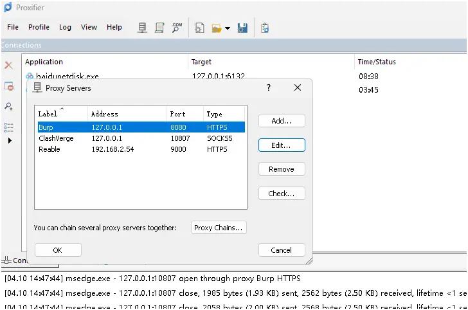
Task: Sort by Type column header
Action: [224, 114]
